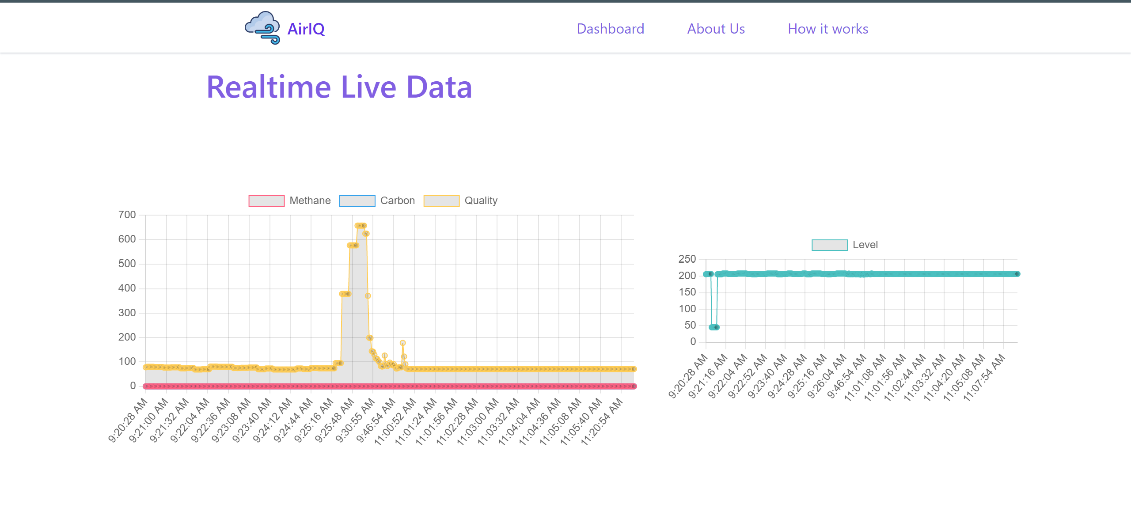This screenshot has width=1131, height=523.
Task: Click the Level chart dip point near 50
Action: point(714,327)
